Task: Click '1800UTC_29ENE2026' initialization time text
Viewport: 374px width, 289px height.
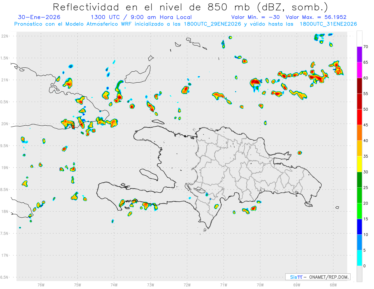Action: pos(213,24)
